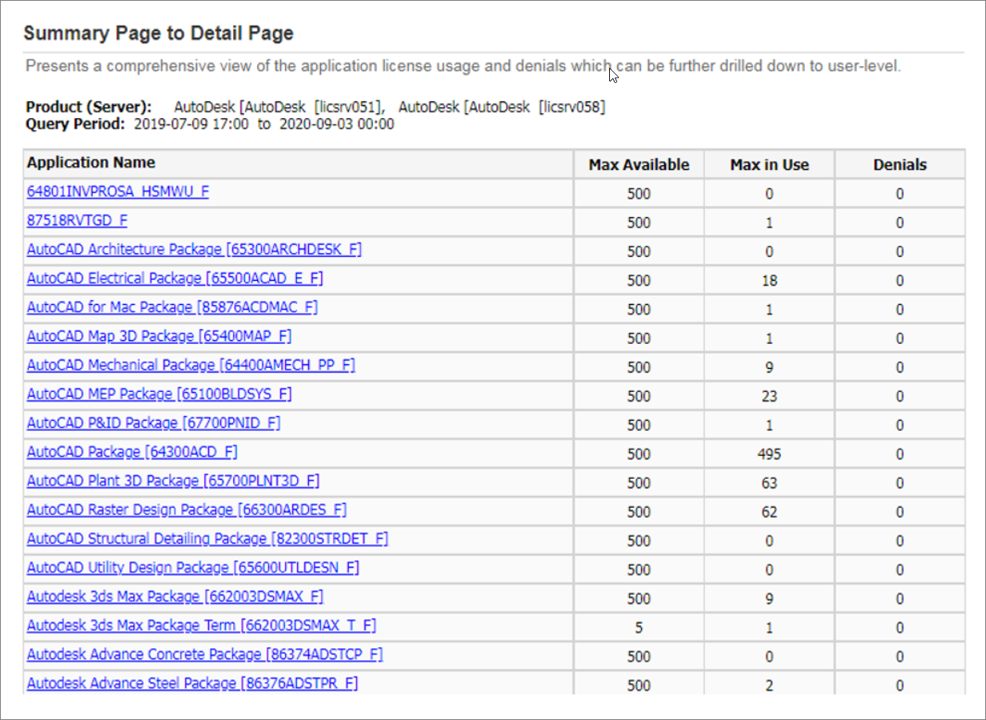Follow the AutoCAD for Mac Package link
This screenshot has width=986, height=720.
coord(172,307)
